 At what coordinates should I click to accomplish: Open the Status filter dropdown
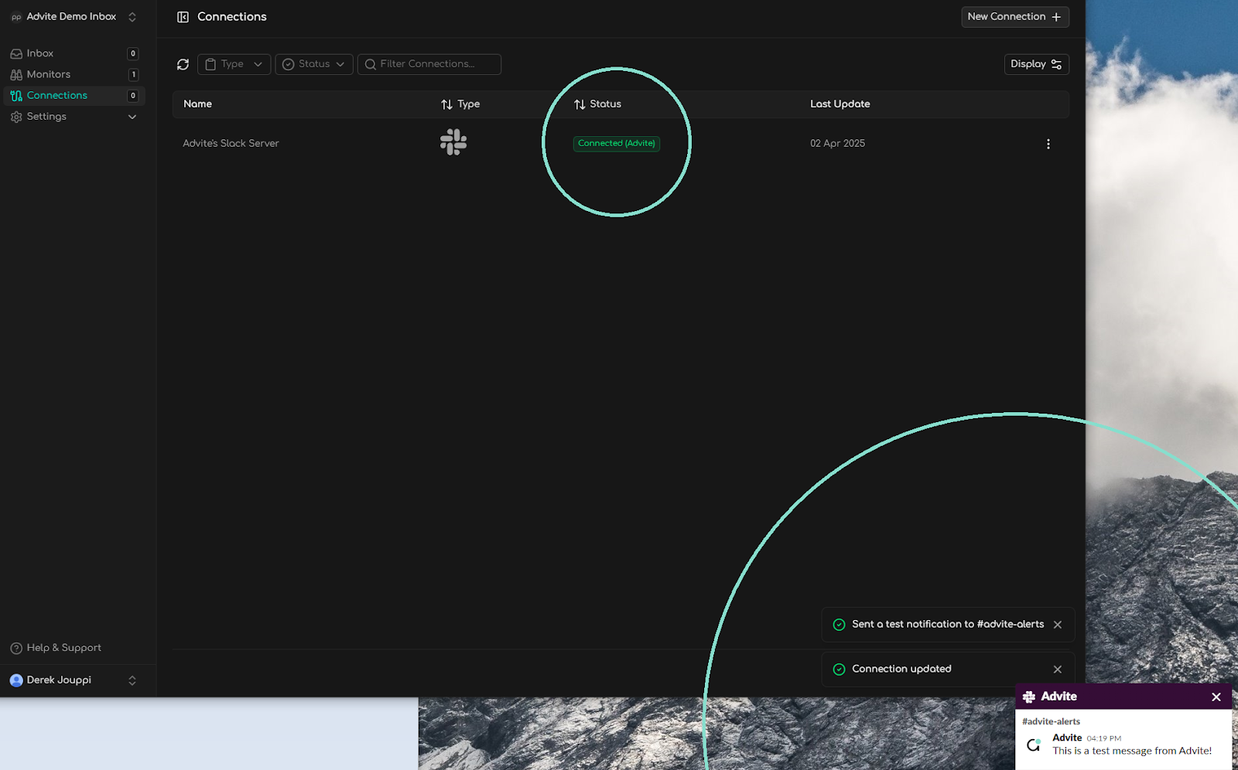click(x=313, y=64)
